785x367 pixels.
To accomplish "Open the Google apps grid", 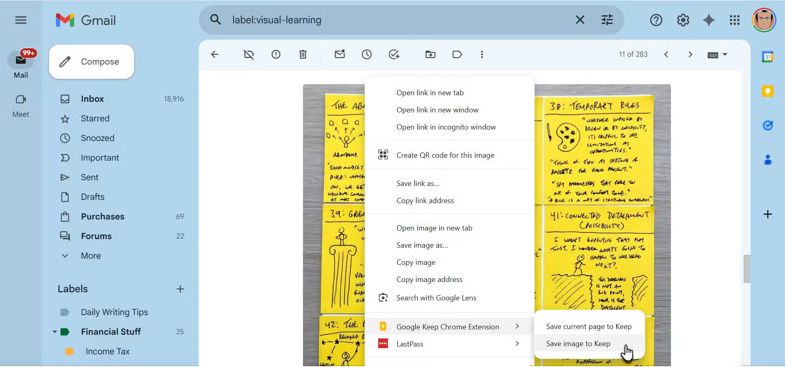I will tap(734, 20).
